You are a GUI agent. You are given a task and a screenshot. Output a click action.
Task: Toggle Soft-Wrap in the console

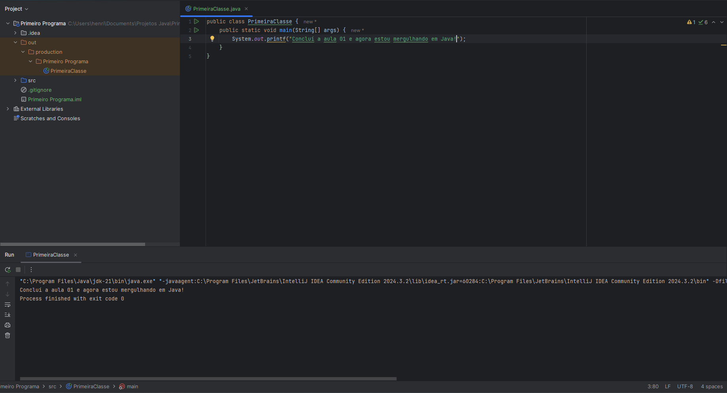click(x=8, y=304)
